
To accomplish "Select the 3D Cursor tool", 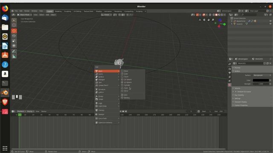I will (14, 25).
